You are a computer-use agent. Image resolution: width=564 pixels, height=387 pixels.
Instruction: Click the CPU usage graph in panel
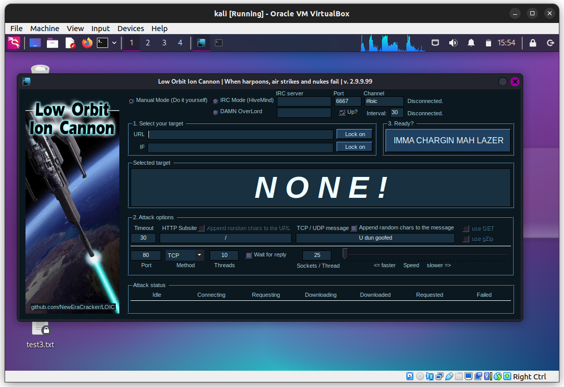(393, 43)
